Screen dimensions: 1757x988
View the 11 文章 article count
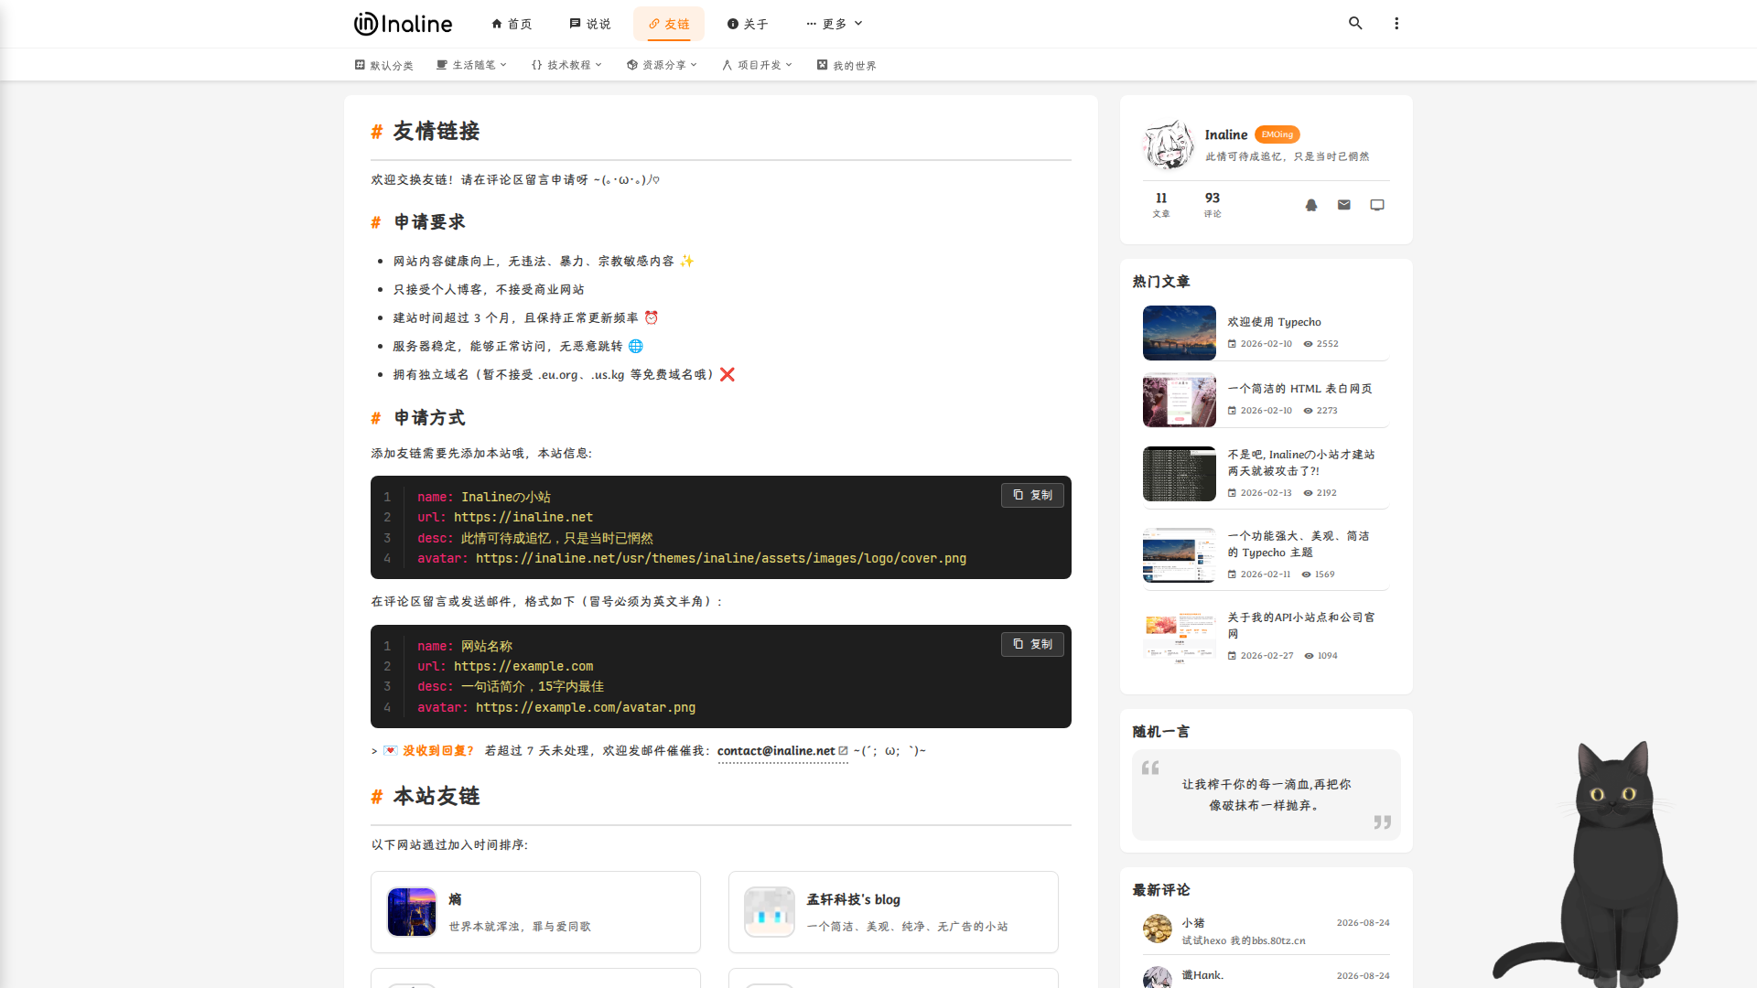click(1161, 204)
